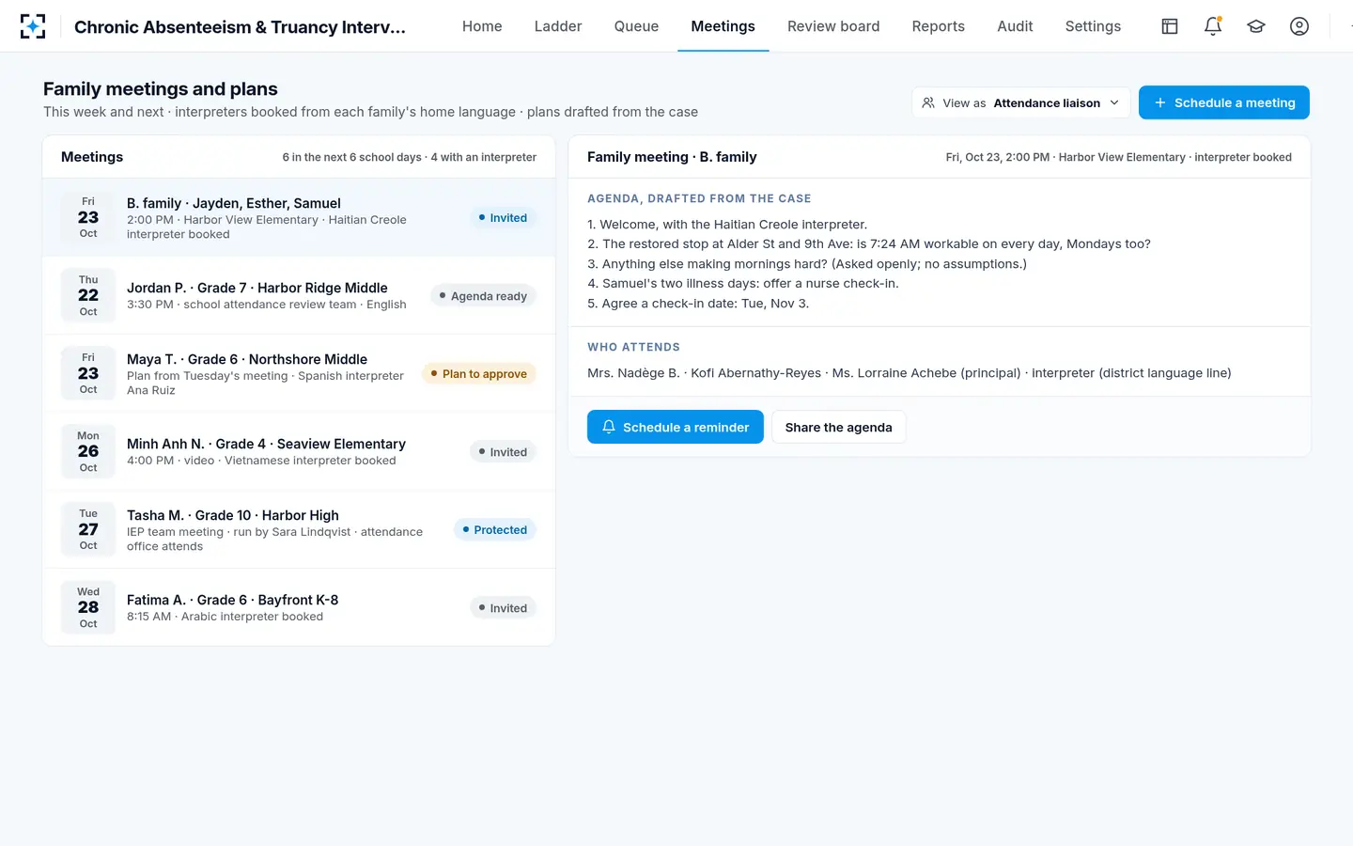
Task: Click the graduation cap icon
Action: (1256, 26)
